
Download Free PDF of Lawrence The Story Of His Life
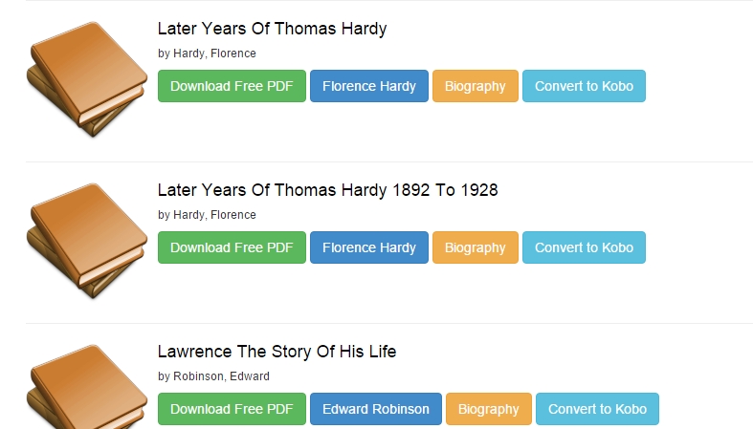click(x=232, y=409)
